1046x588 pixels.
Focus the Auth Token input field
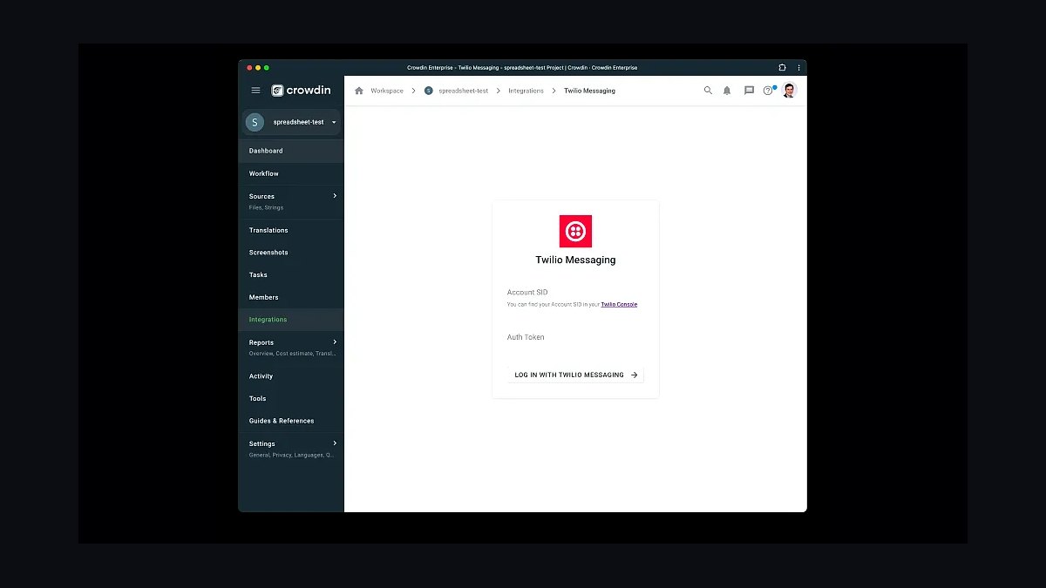coord(575,337)
